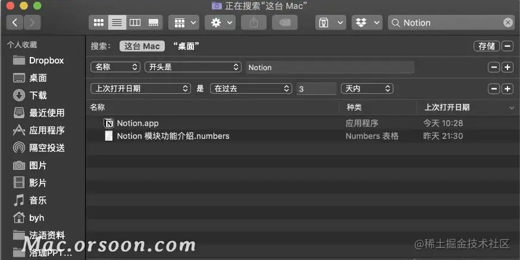Click the Edit Tags toolbar button
This screenshot has width=520, height=260.
(x=284, y=23)
